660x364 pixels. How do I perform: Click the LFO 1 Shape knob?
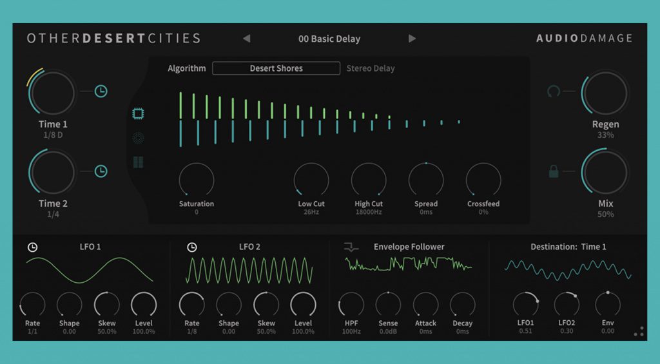coord(70,305)
